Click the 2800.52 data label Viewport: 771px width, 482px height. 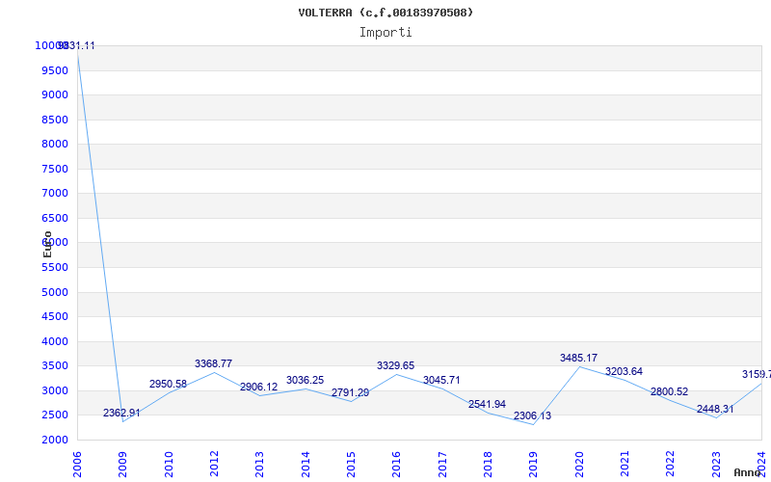click(669, 392)
